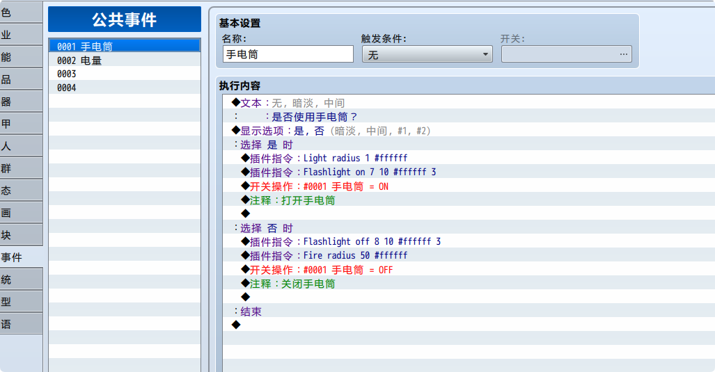Select the Light radius 1 #ffffff plugin command
Image resolution: width=715 pixels, height=372 pixels.
click(469, 159)
